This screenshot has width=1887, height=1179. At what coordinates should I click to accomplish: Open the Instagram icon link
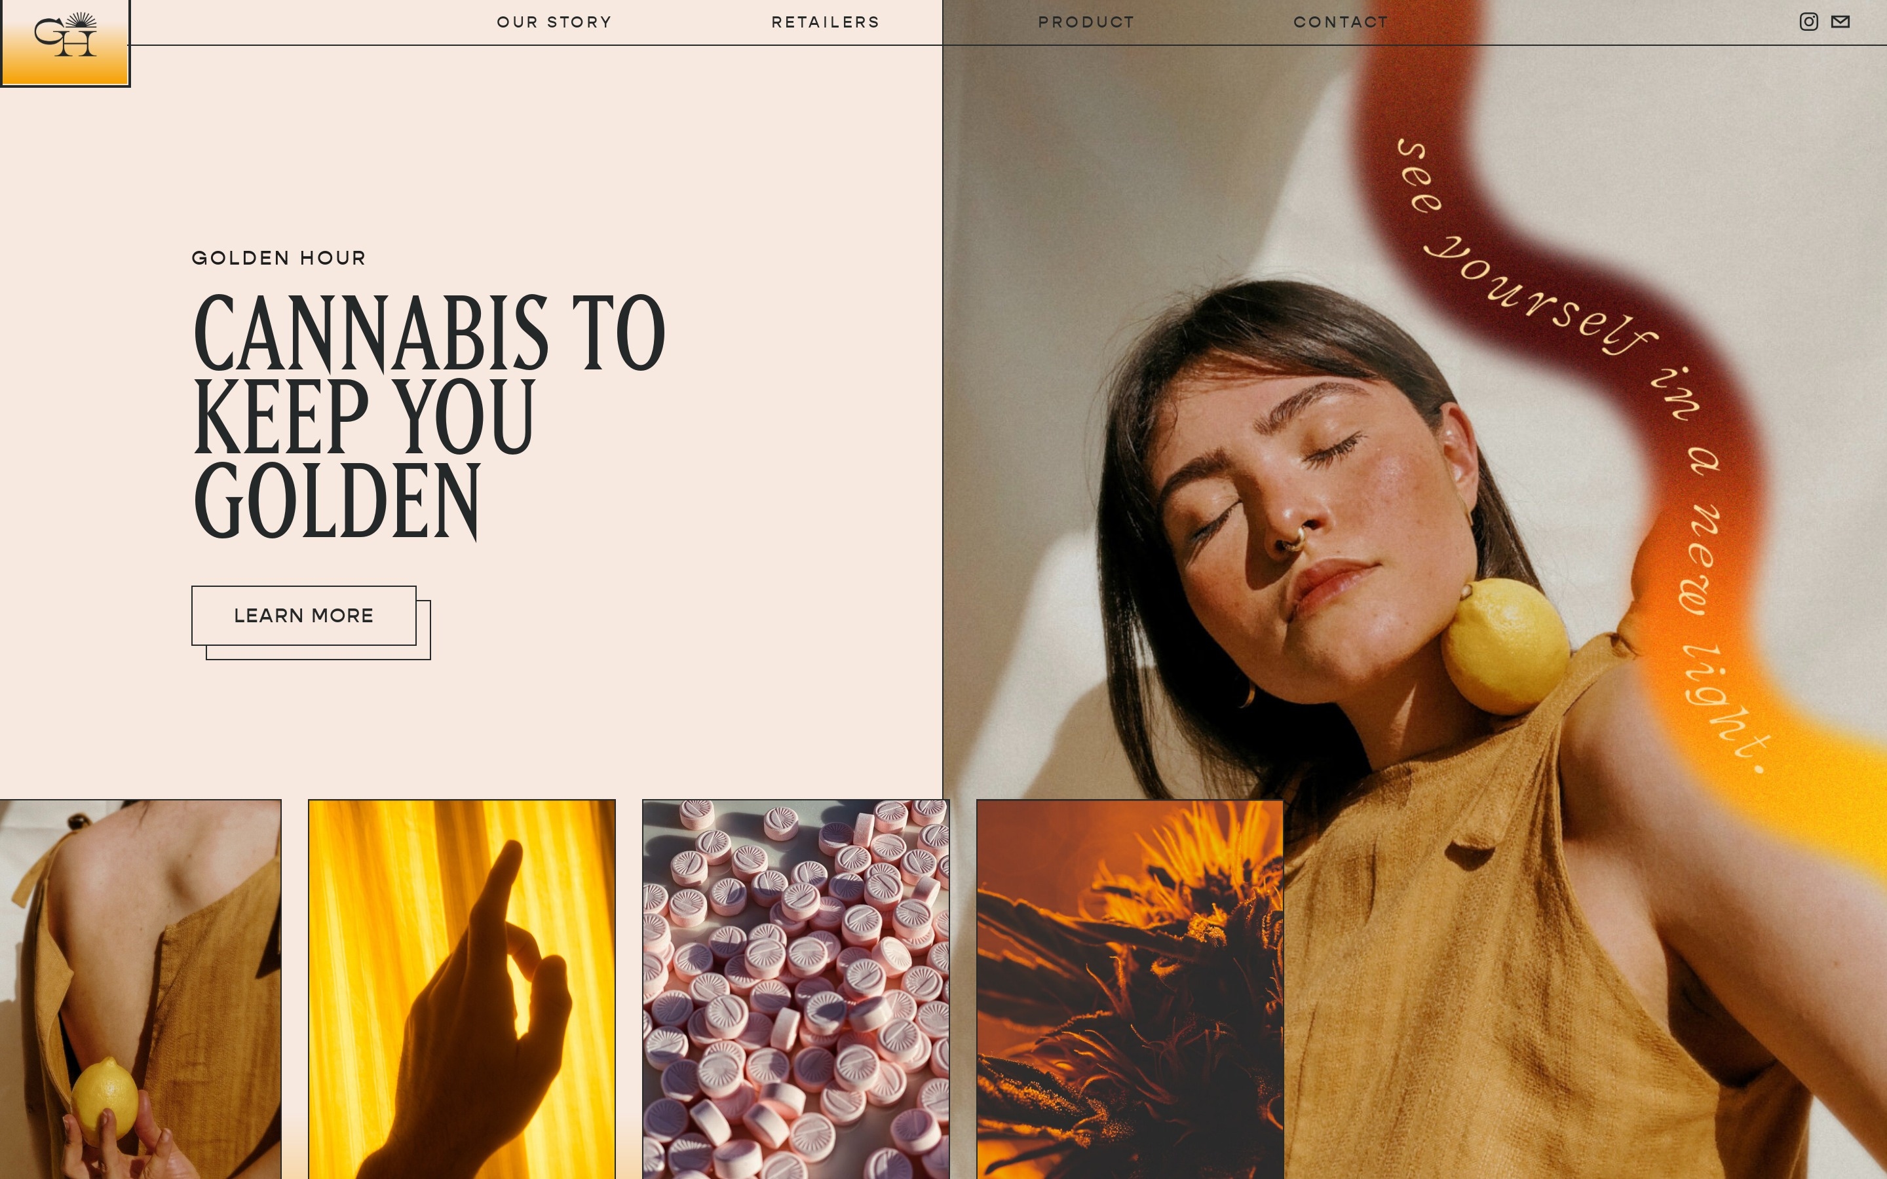pyautogui.click(x=1808, y=22)
